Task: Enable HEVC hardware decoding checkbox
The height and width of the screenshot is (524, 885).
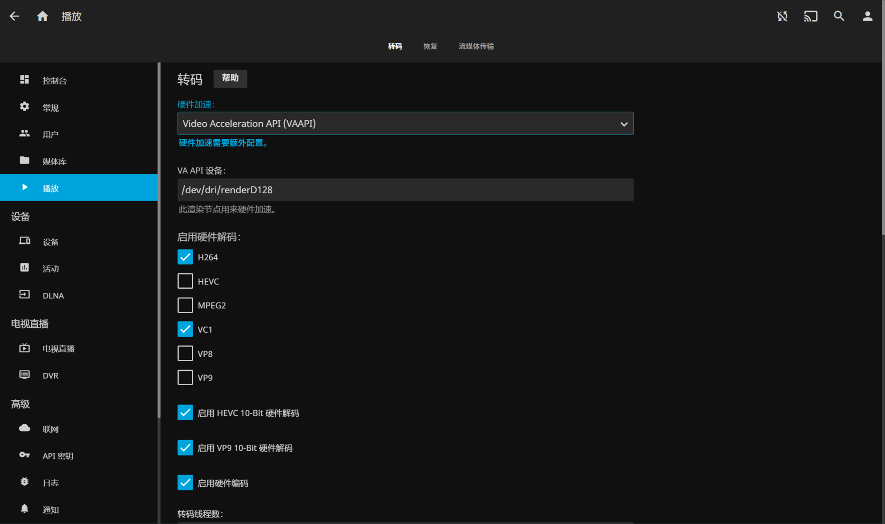Action: [185, 281]
